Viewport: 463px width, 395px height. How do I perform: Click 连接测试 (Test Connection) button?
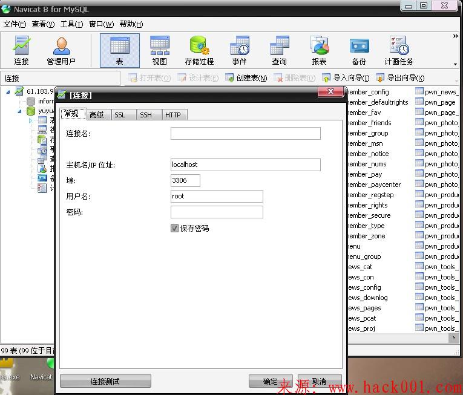pyautogui.click(x=105, y=381)
